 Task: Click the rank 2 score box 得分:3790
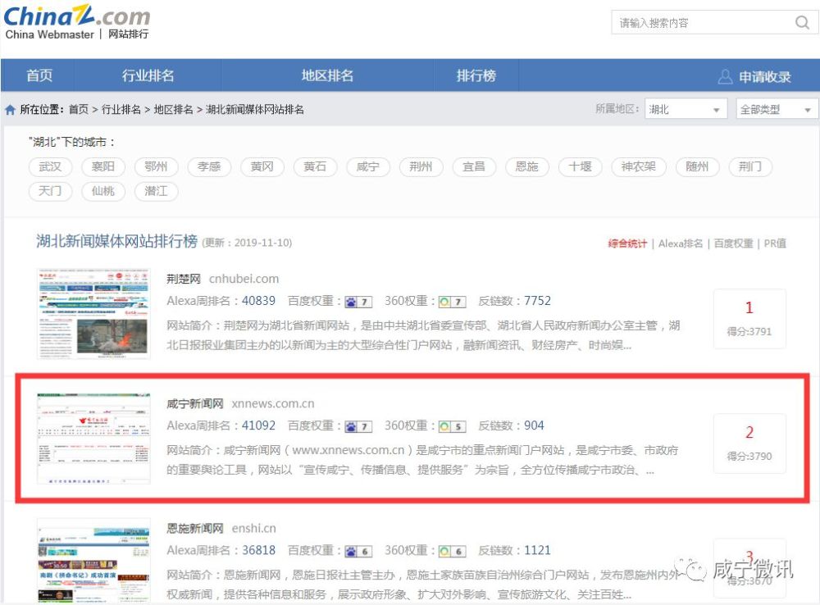[x=749, y=444]
